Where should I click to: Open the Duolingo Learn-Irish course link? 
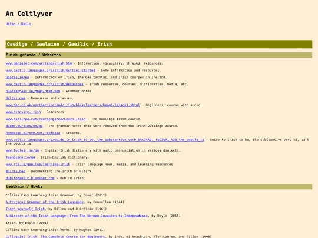tap(45, 119)
